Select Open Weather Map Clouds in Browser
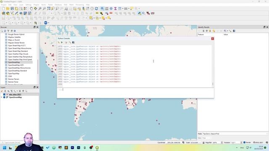This screenshot has height=151, width=269. pyautogui.click(x=18, y=54)
